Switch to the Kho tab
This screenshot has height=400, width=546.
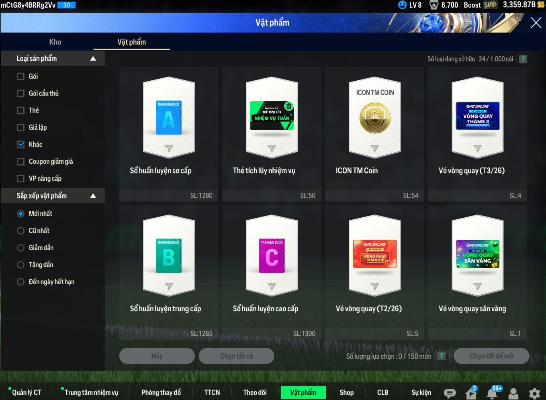tap(55, 42)
